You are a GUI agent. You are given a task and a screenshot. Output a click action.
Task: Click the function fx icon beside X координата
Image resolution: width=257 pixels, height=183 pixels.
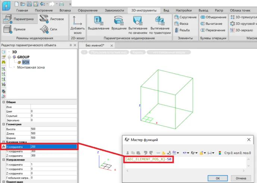pos(3,147)
